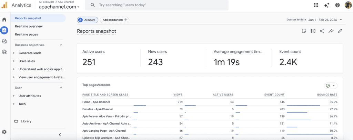
Task: Select Reports snapshot in navigation
Action: tap(38, 18)
